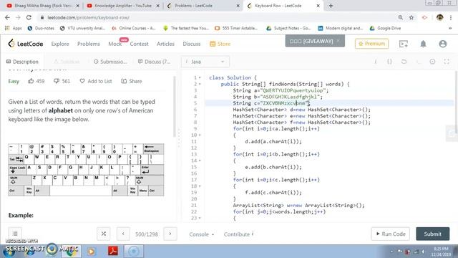Collapse code fold arrow on line 18
Viewport: 458px width, 258px height.
click(x=200, y=186)
